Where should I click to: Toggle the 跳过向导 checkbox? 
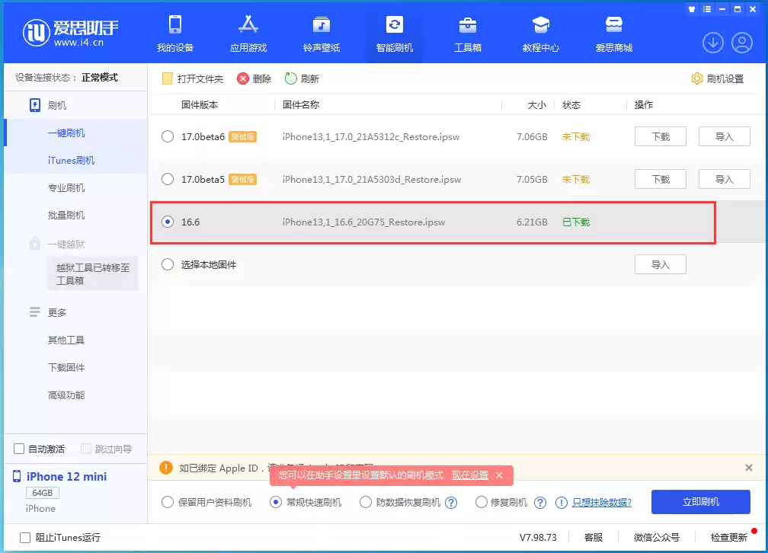pos(86,449)
